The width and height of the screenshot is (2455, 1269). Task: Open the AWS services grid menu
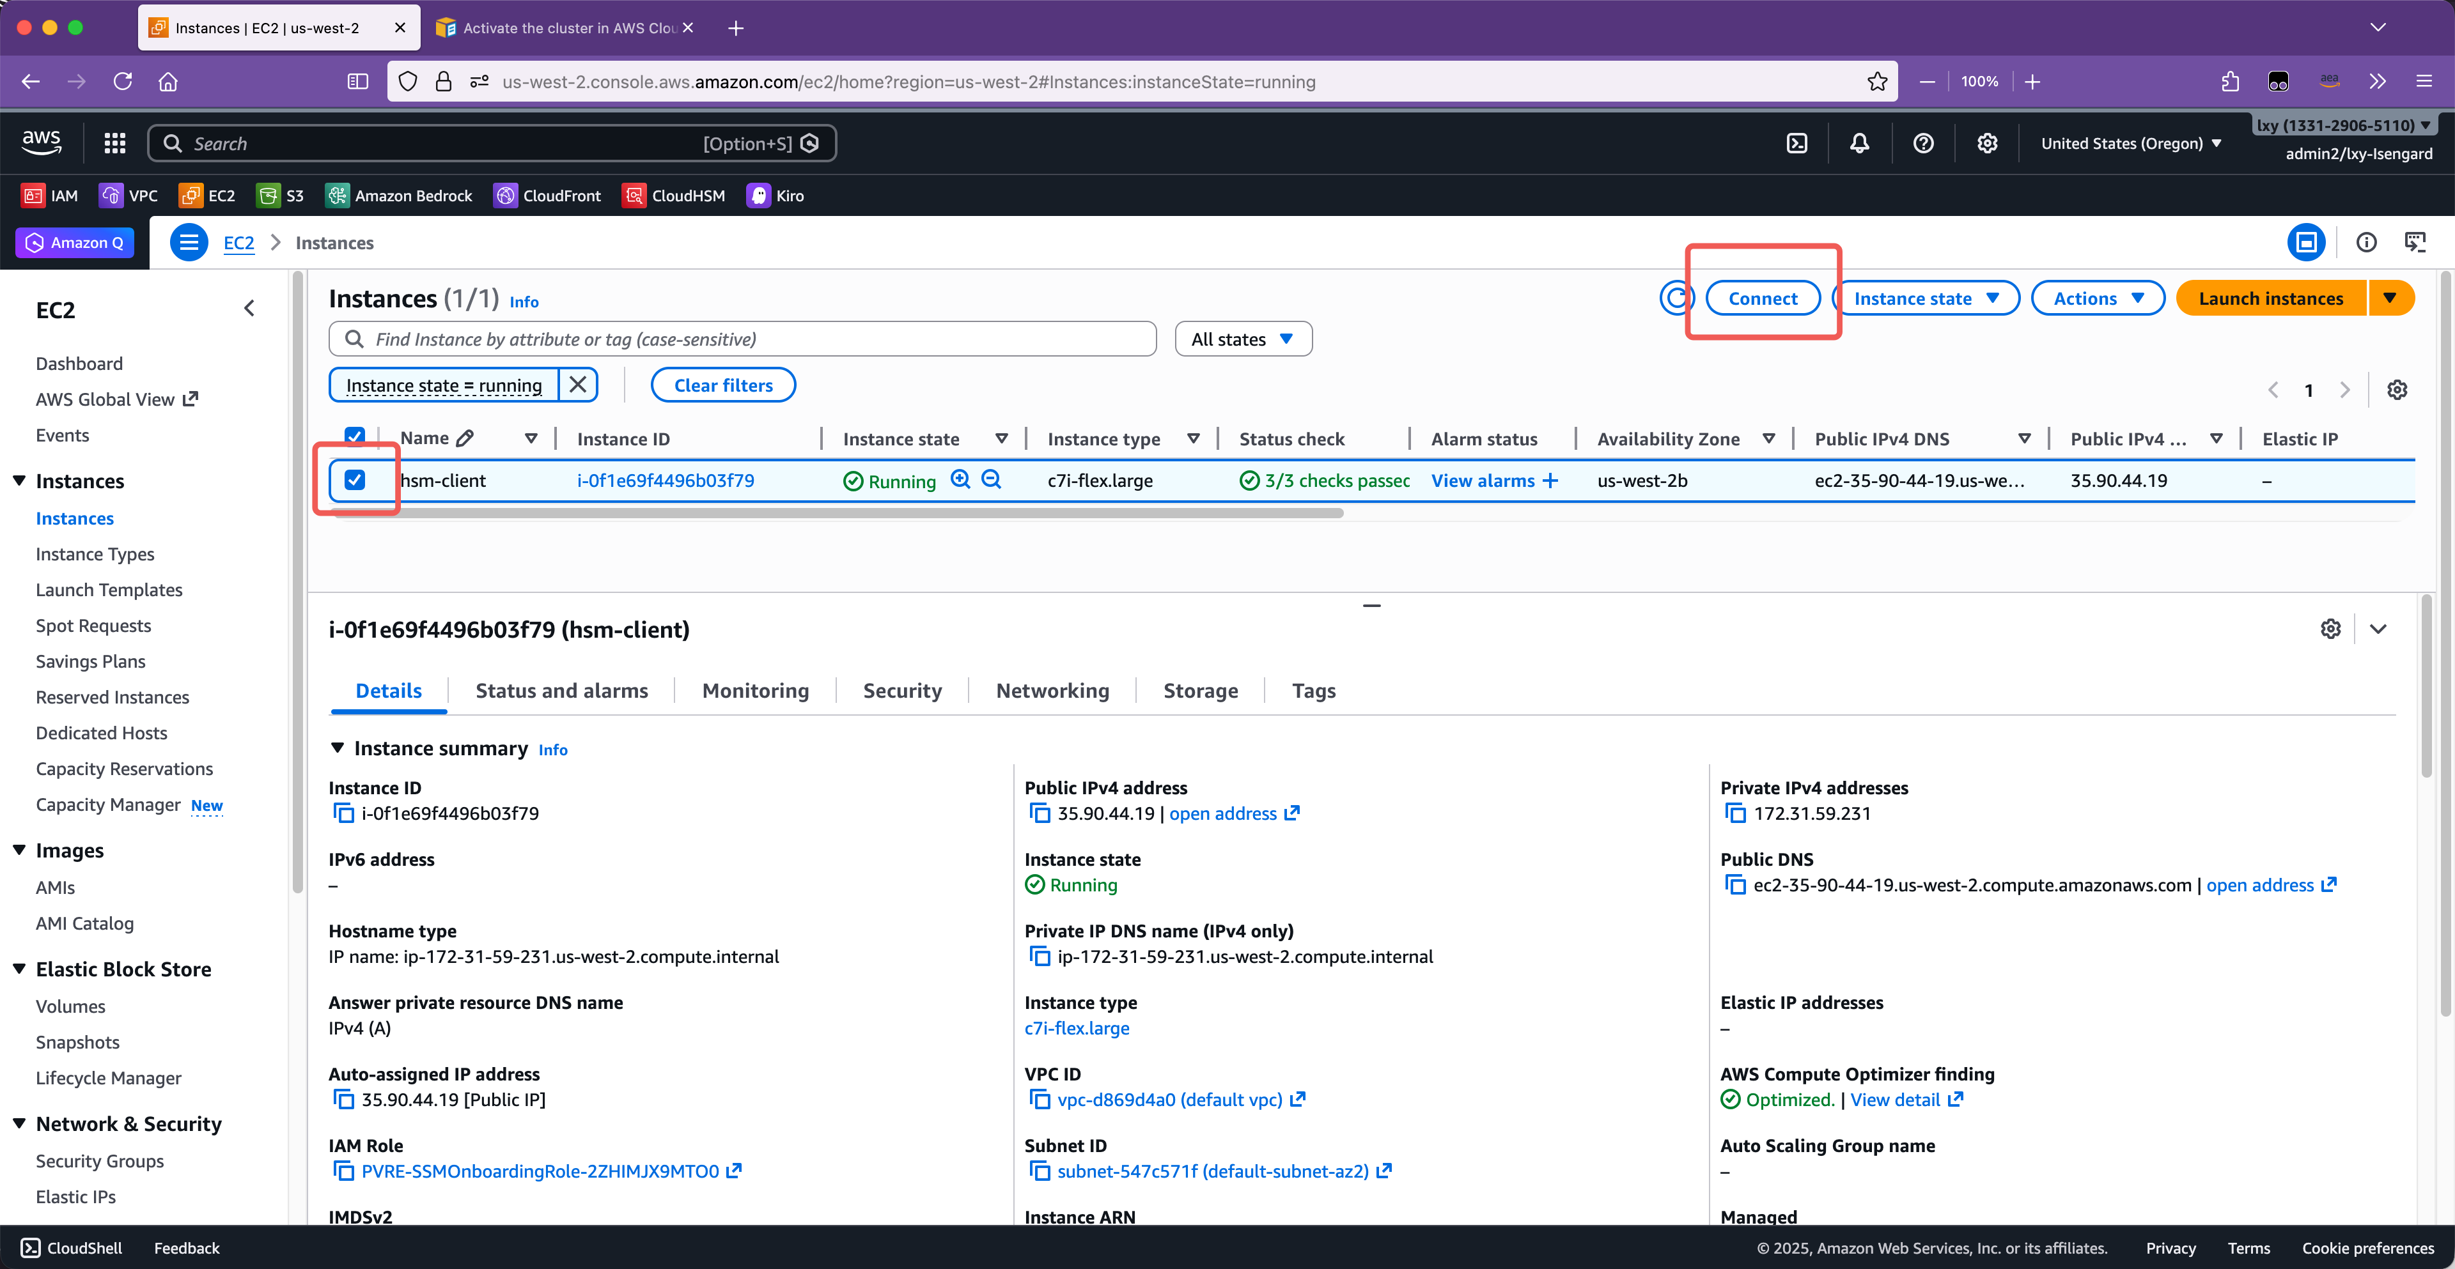[x=115, y=143]
